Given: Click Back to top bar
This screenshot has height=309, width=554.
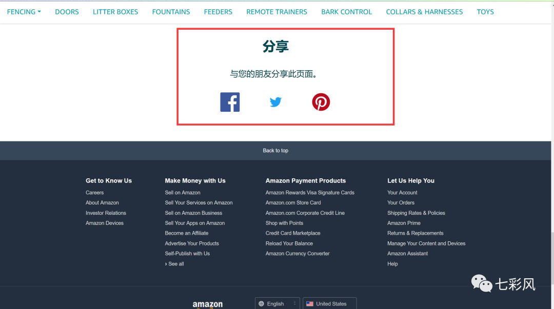Looking at the screenshot, I should coord(275,151).
